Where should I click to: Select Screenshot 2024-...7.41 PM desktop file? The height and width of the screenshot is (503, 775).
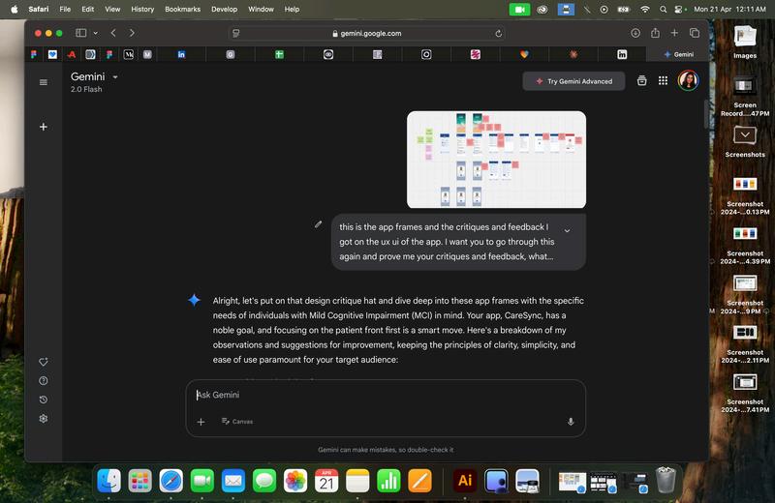pyautogui.click(x=745, y=394)
